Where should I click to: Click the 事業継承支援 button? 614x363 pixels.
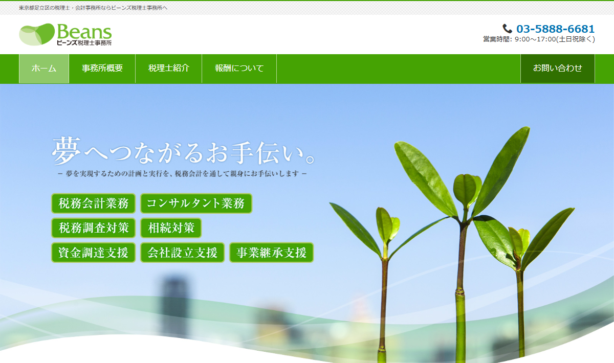(x=271, y=253)
